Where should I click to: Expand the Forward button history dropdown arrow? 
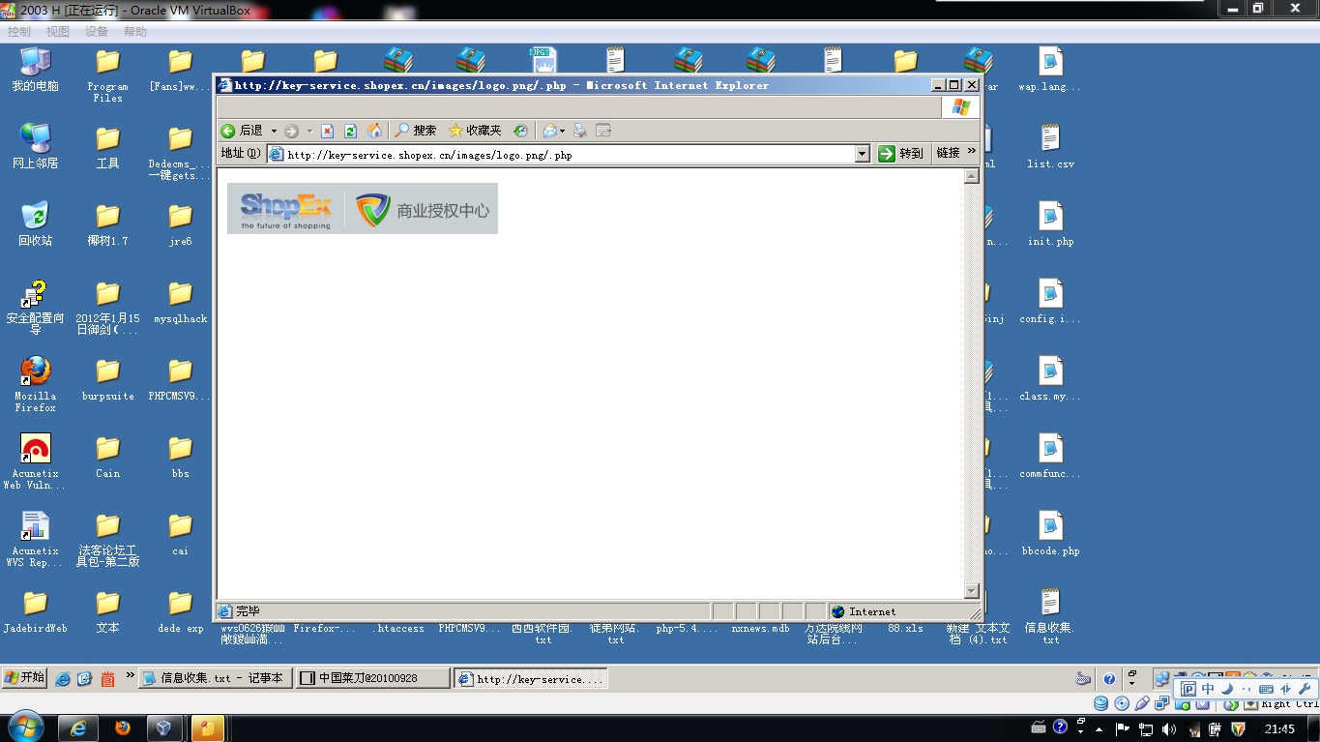tap(308, 131)
